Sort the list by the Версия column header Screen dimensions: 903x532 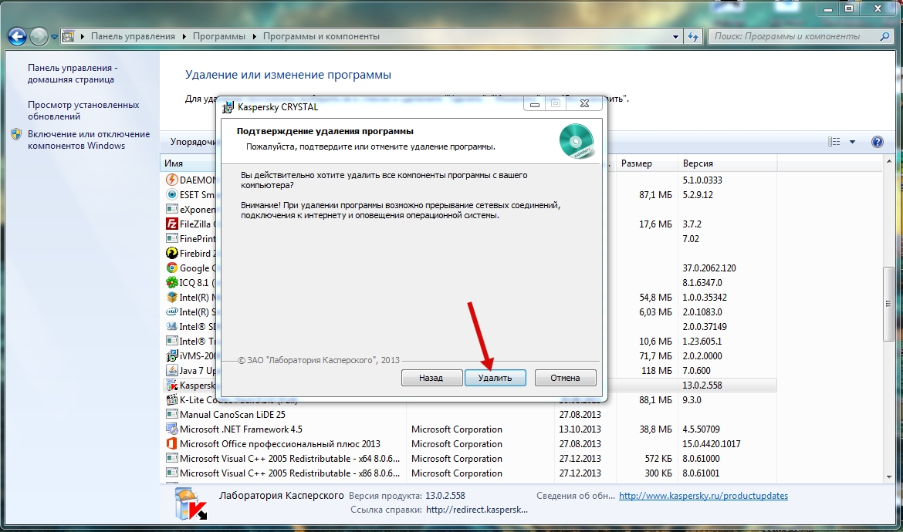coord(728,163)
